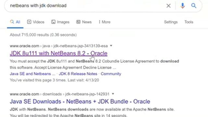Open the News tab
208x117 pixels.
tap(84, 22)
